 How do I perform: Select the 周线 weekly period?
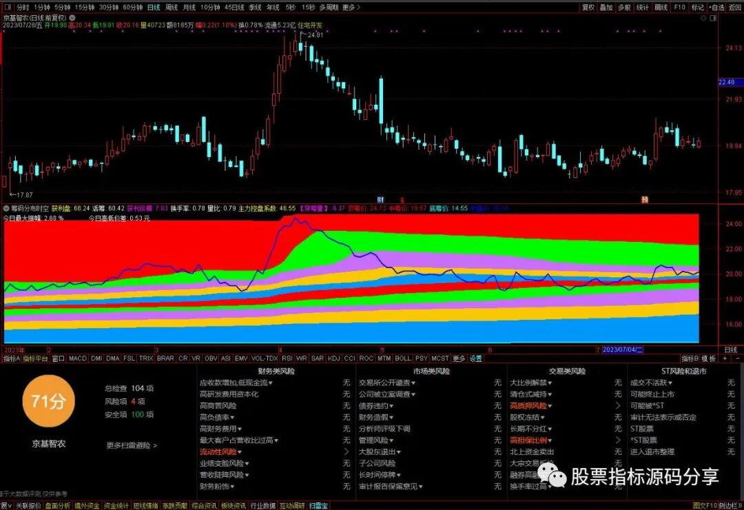pyautogui.click(x=172, y=7)
